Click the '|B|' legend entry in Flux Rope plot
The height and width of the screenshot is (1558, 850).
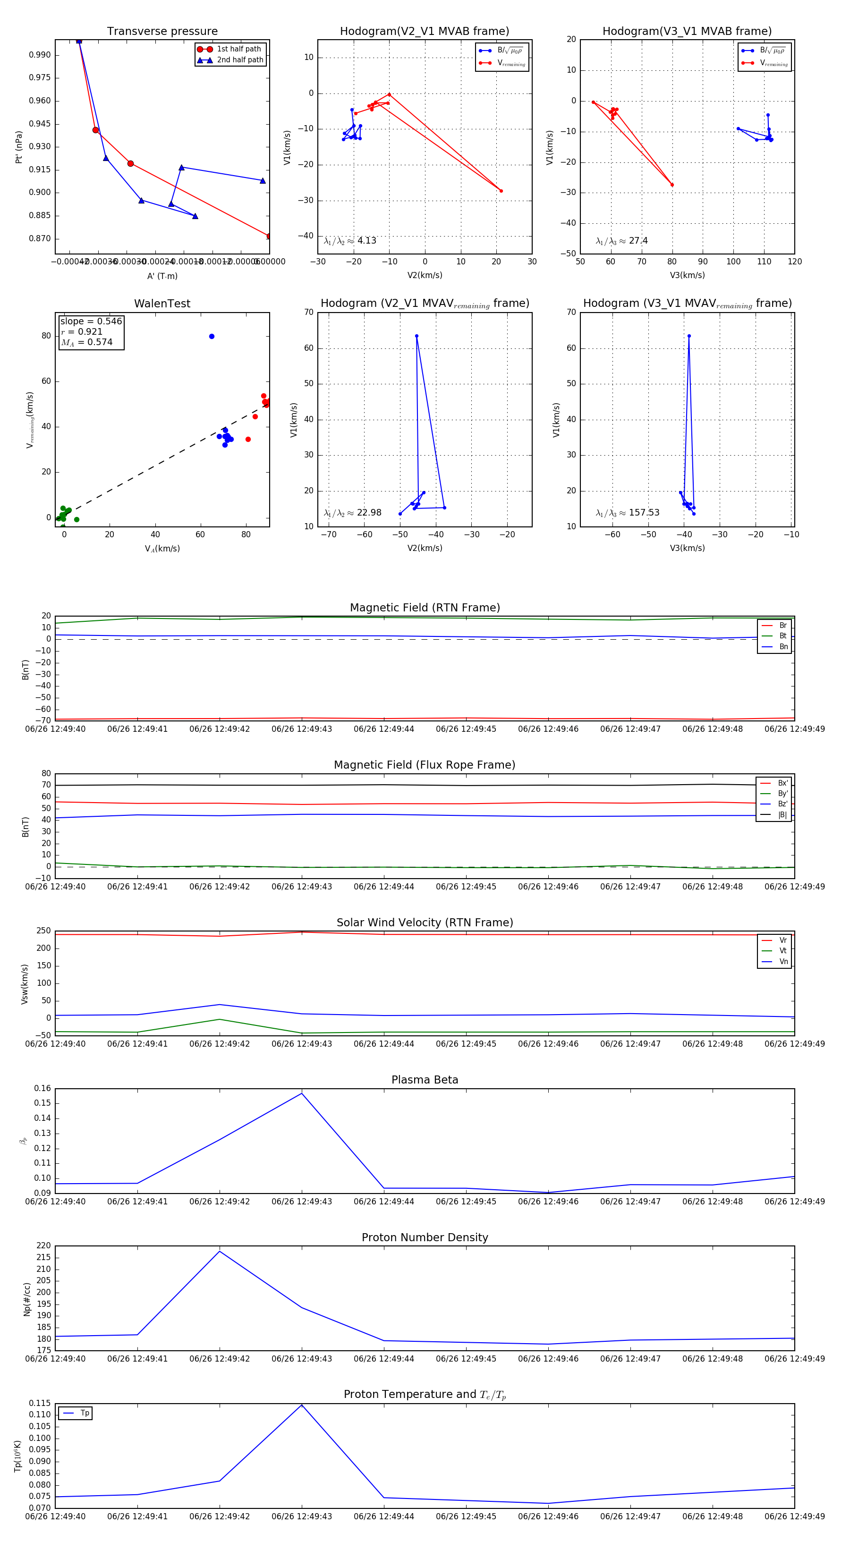(x=782, y=815)
